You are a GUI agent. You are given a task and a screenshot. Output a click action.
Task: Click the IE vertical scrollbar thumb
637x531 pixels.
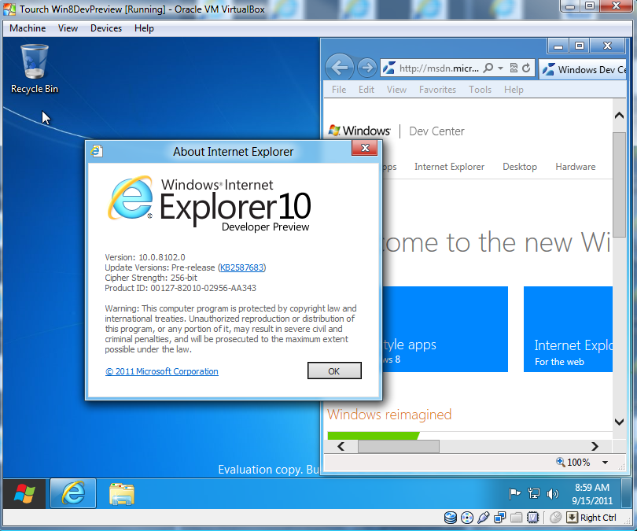(x=619, y=185)
